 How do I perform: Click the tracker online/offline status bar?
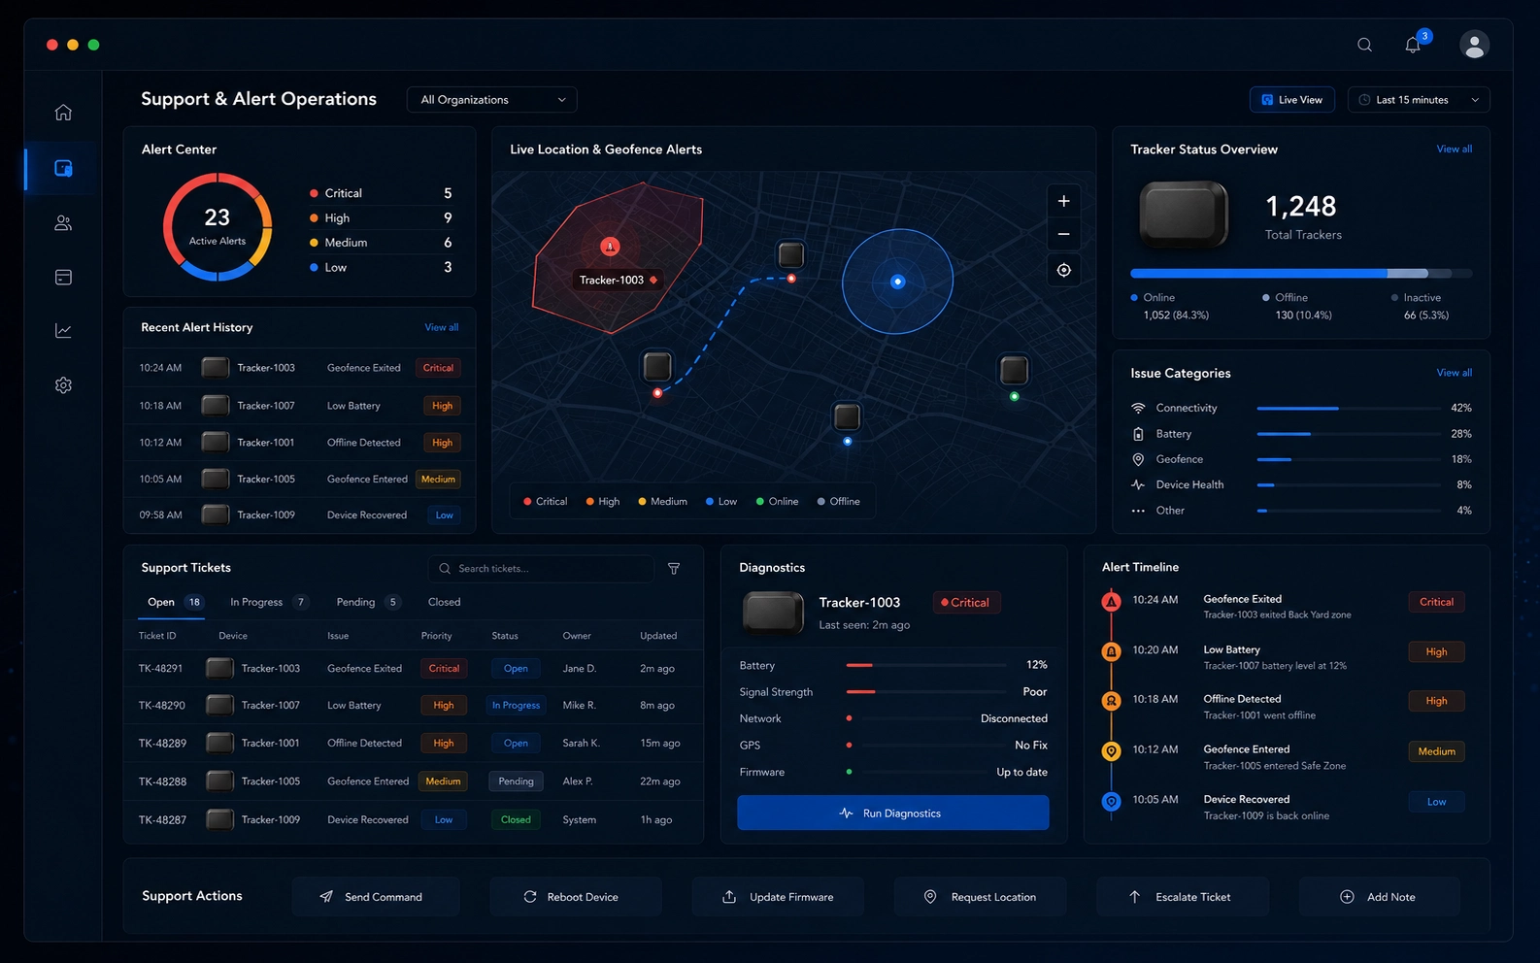tap(1301, 274)
